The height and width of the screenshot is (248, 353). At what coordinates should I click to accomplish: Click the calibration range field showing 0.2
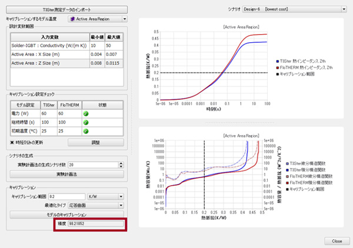point(66,197)
